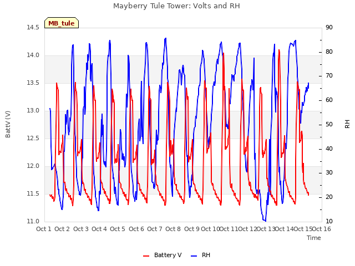Click the 14.0 voltage tick label
Viewport: 355px width, 266px height.
33,55
